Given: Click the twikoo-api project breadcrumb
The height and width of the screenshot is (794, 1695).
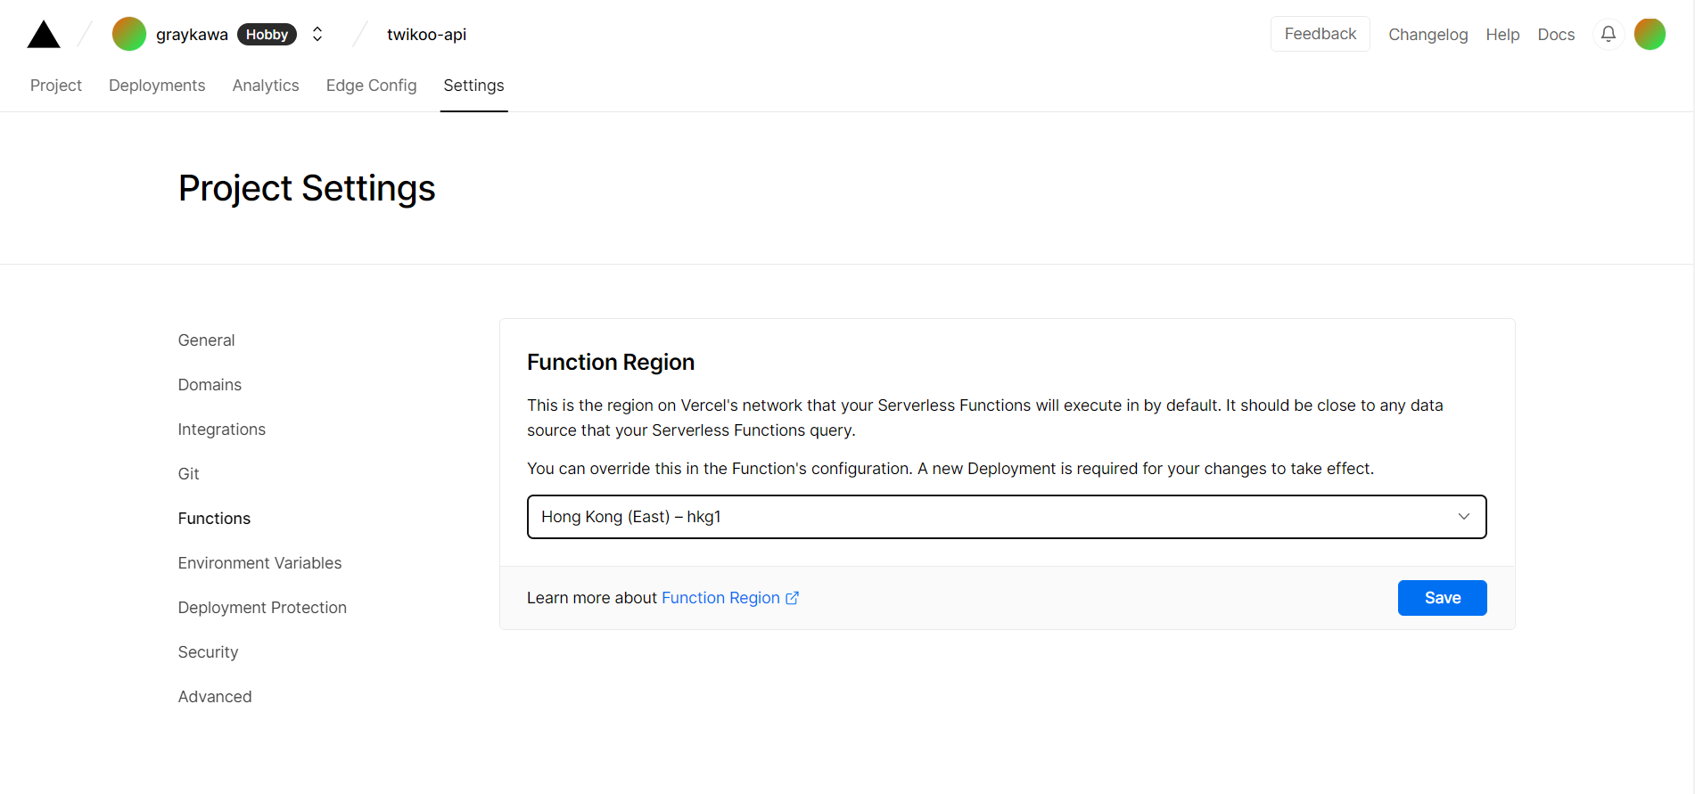Looking at the screenshot, I should 426,35.
